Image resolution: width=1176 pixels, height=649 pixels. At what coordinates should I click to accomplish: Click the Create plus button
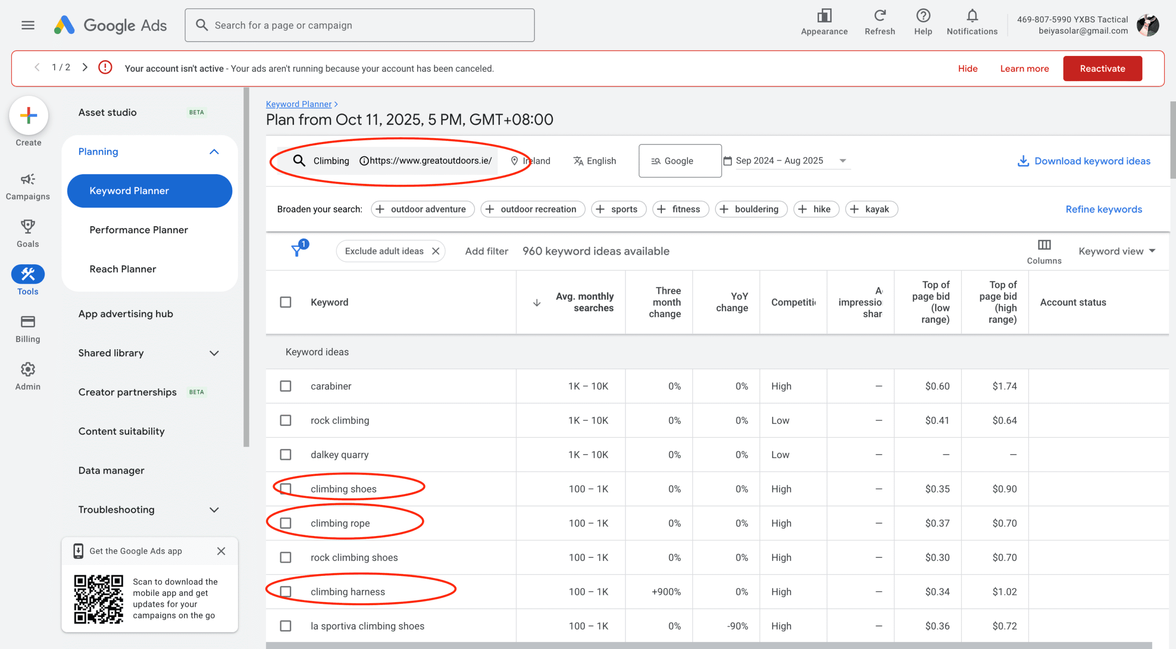tap(28, 116)
